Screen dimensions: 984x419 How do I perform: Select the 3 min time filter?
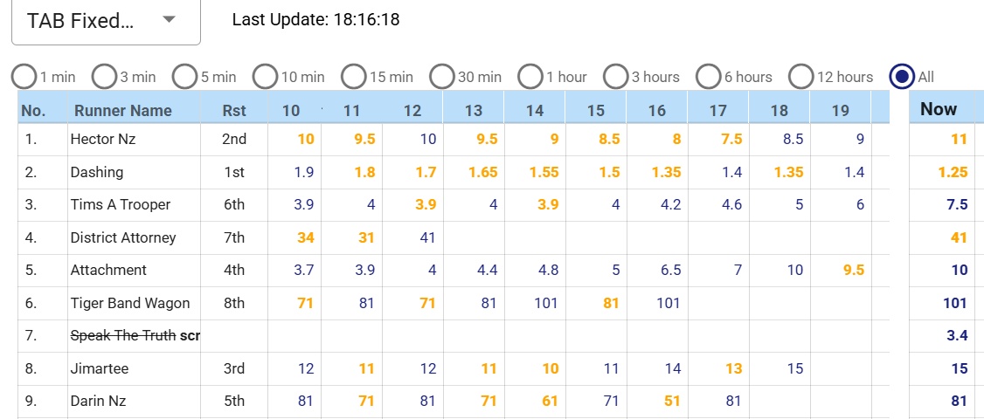coord(105,77)
